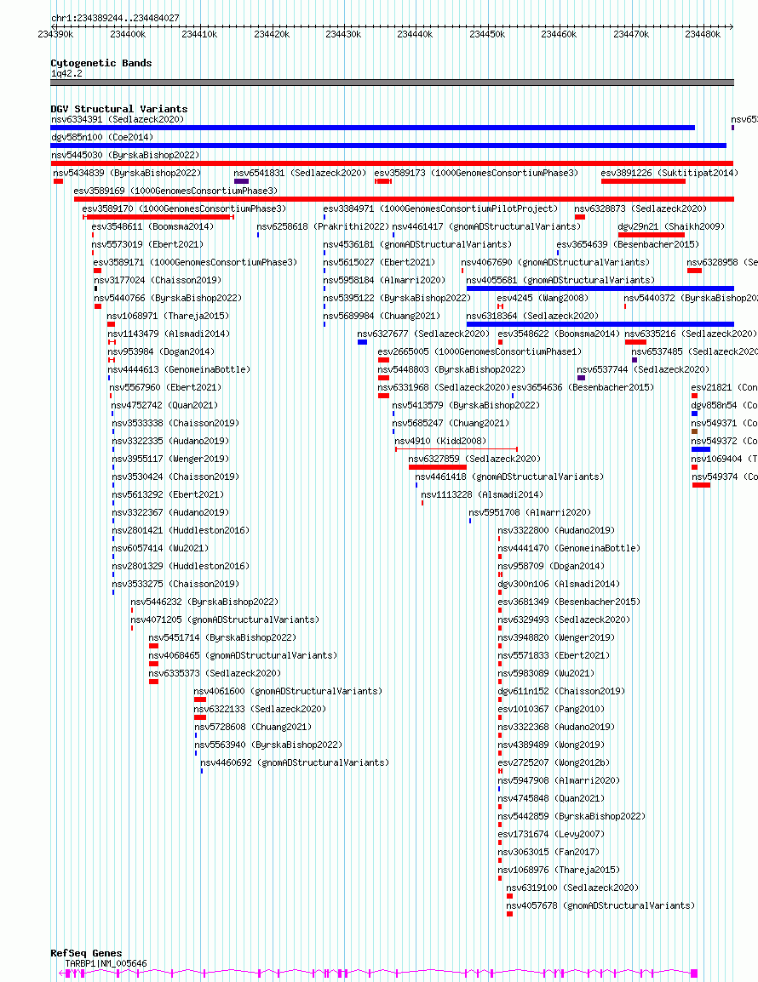
Task: Select the nsv6318364 (Sedlazeck2020) label
Action: coord(532,316)
